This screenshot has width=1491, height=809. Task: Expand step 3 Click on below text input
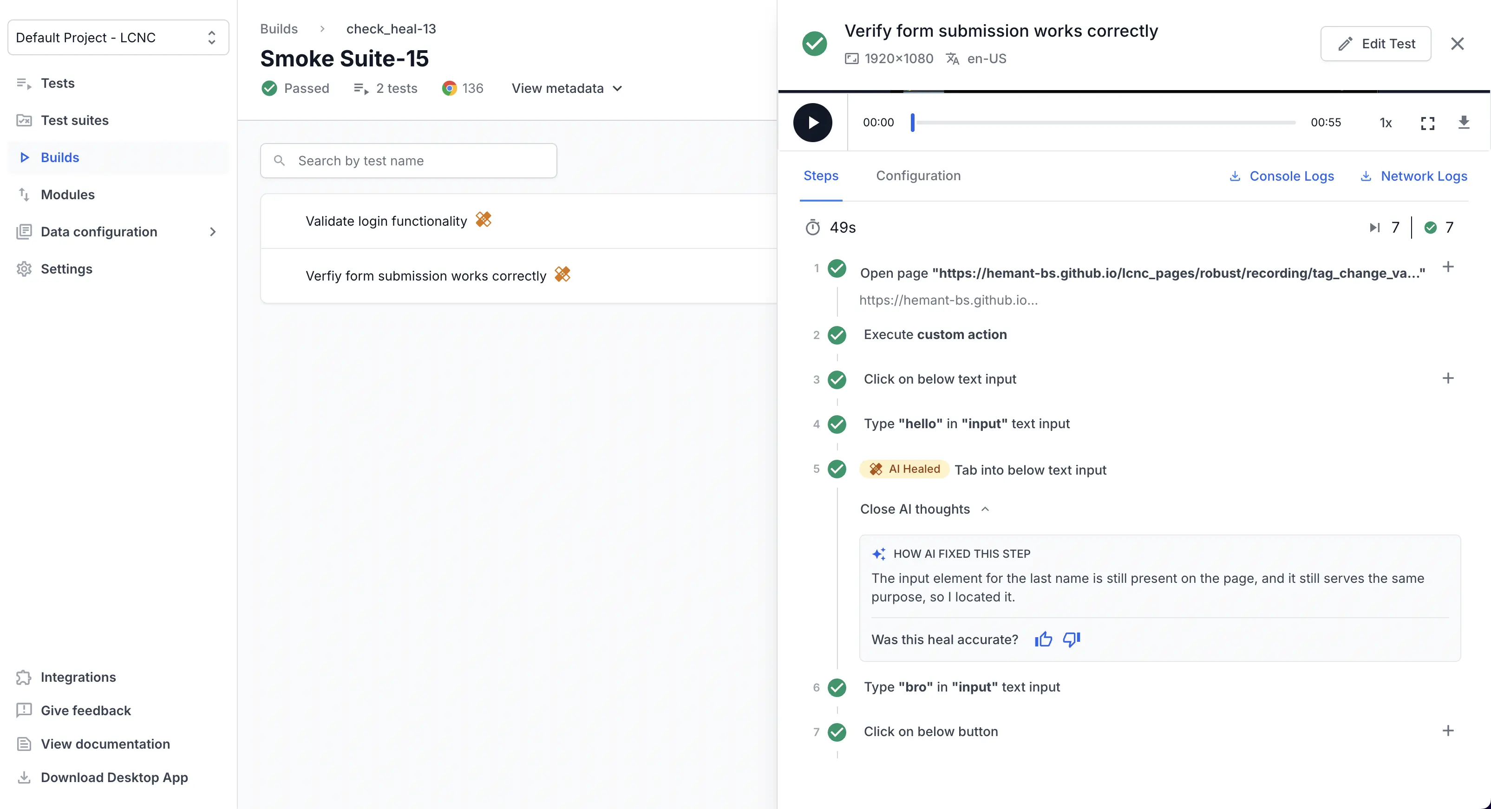tap(1448, 378)
